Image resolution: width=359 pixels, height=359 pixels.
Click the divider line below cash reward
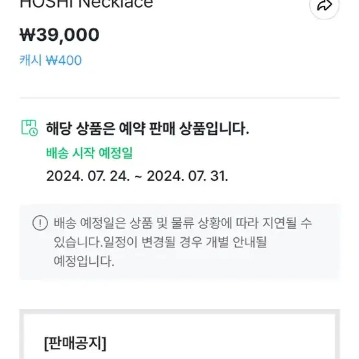179,98
